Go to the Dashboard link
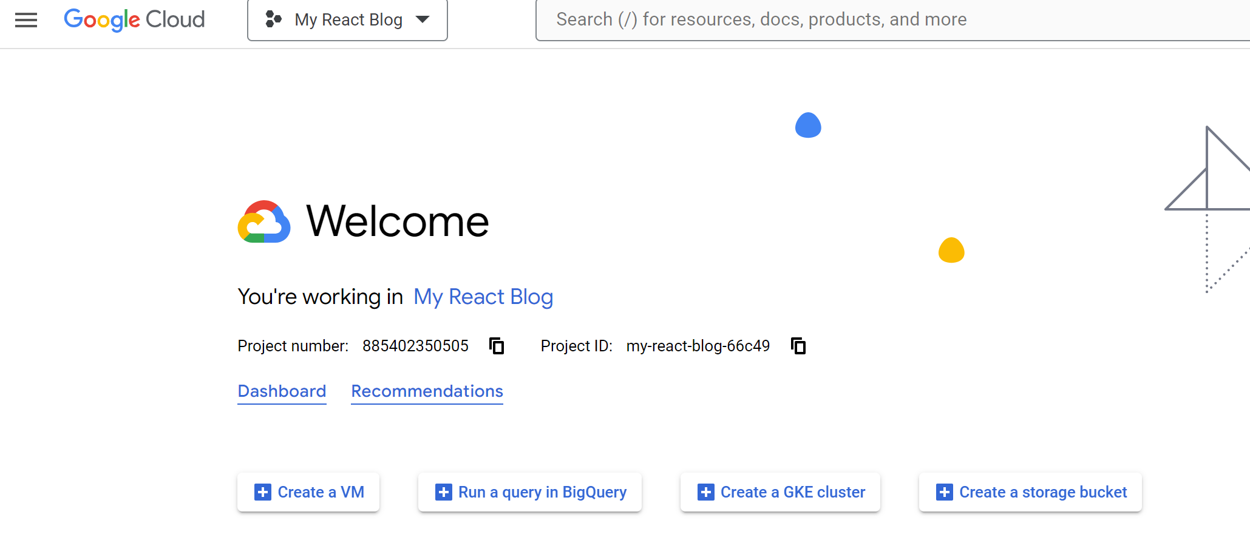The height and width of the screenshot is (540, 1250). point(282,391)
